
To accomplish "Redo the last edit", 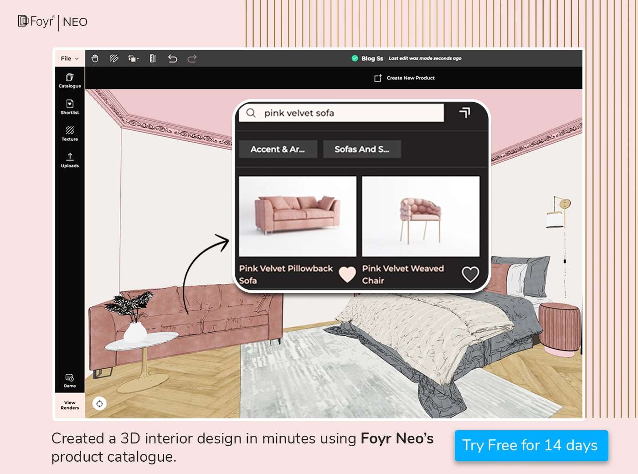I will 192,58.
